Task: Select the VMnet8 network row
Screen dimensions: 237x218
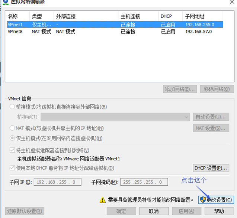Action: (x=115, y=32)
